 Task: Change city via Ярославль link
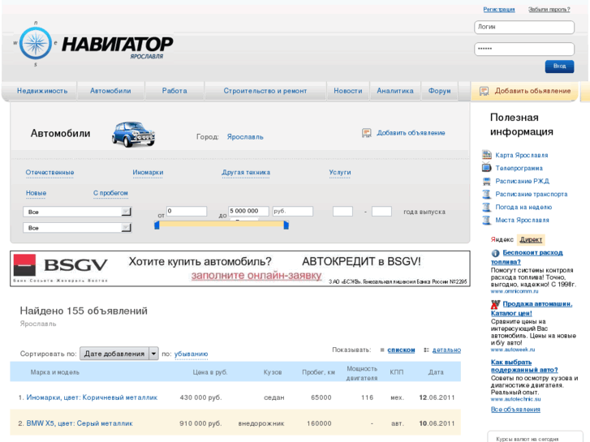245,137
